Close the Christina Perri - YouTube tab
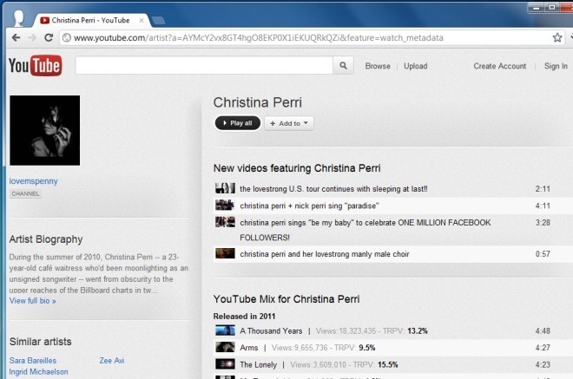 [x=142, y=21]
